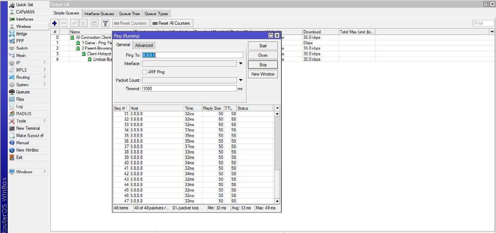Click the Disable (cross) toolbar icon

(83, 23)
